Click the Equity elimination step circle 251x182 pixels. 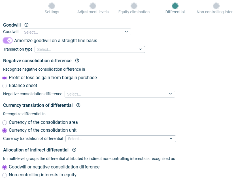tap(134, 6)
